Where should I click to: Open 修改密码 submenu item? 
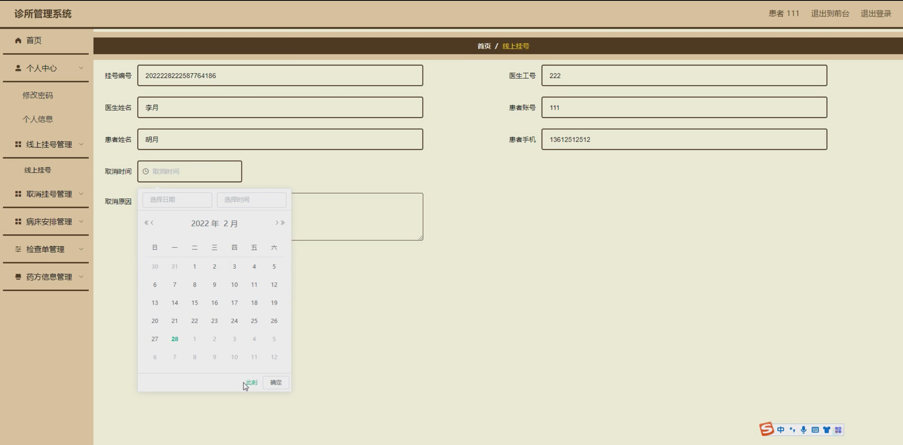(38, 95)
